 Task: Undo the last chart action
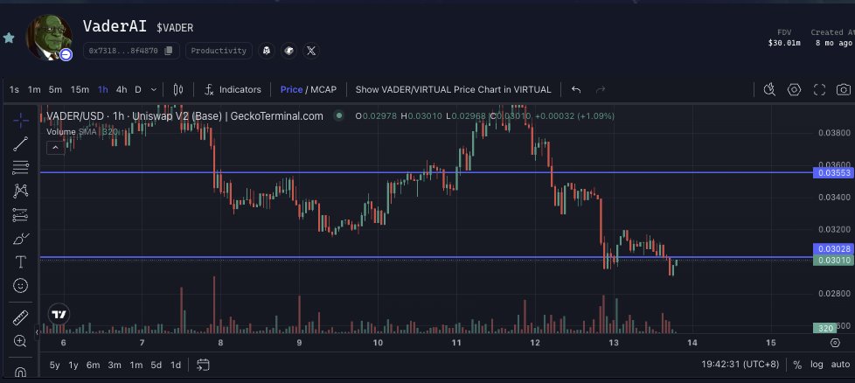click(576, 89)
